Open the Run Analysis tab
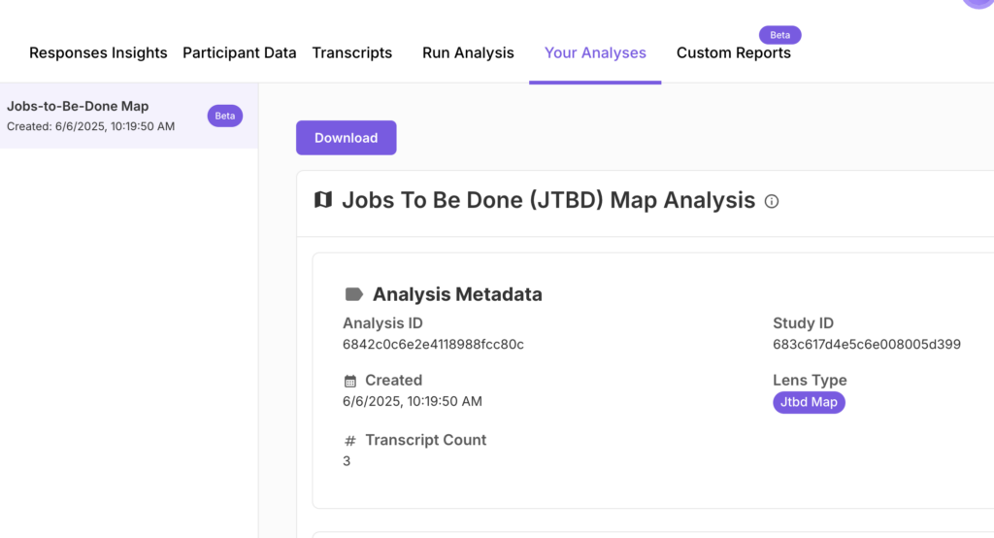 tap(468, 53)
